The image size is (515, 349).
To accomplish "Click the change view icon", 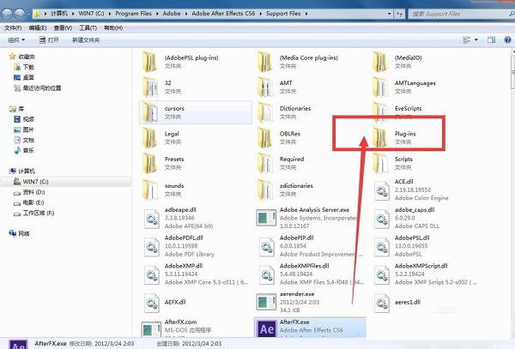I will pyautogui.click(x=467, y=40).
